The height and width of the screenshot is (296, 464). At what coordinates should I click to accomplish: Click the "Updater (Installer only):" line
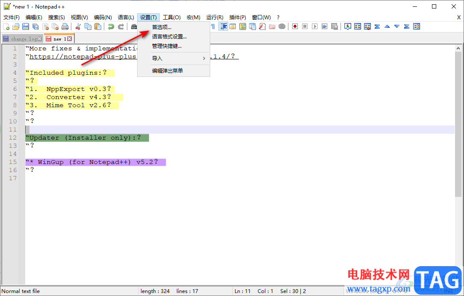pos(87,138)
